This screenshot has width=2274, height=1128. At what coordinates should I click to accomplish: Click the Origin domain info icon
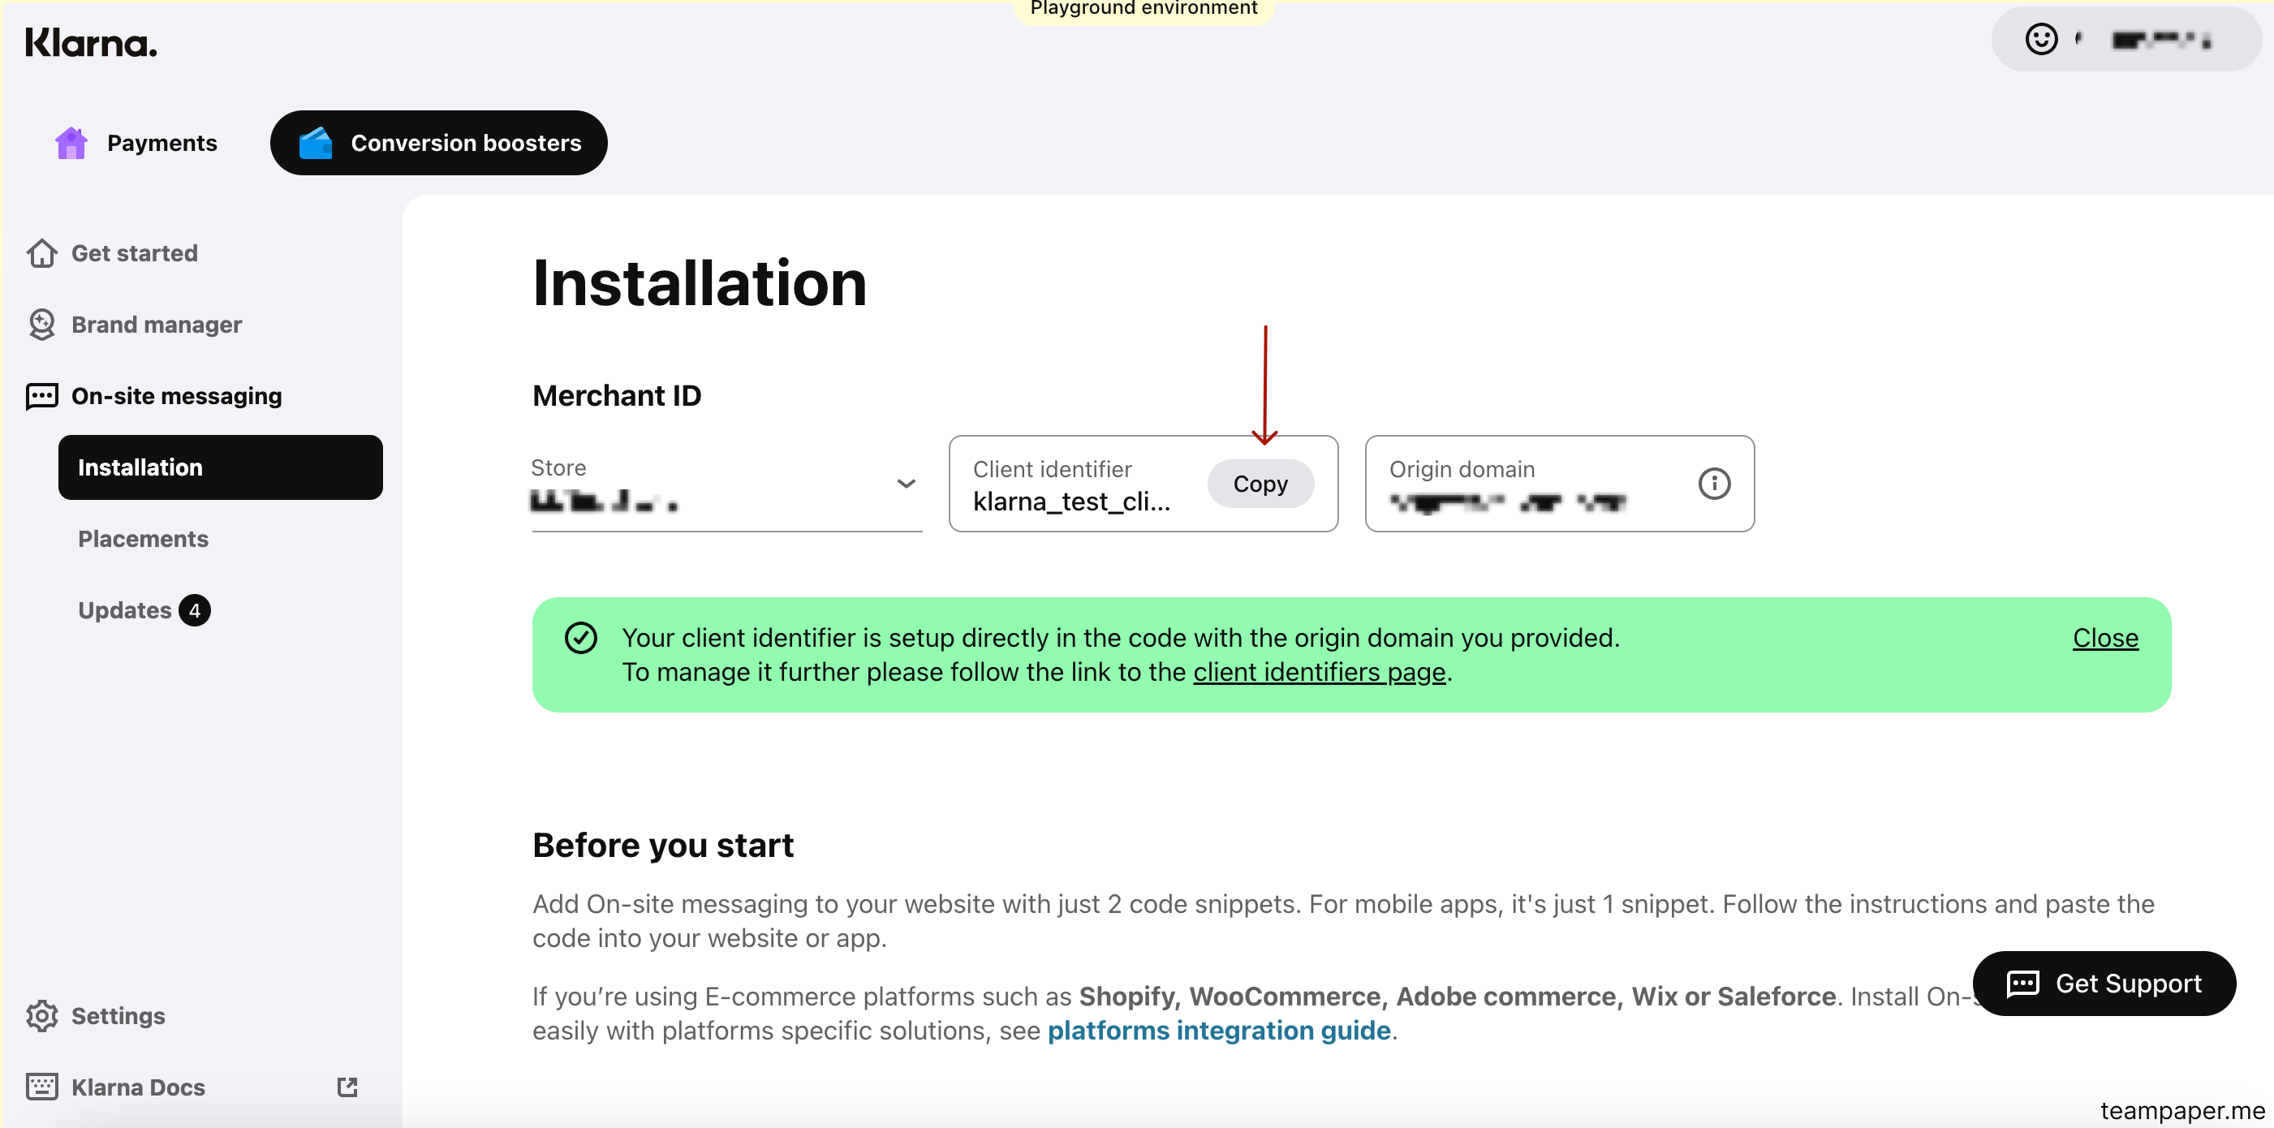pyautogui.click(x=1714, y=484)
